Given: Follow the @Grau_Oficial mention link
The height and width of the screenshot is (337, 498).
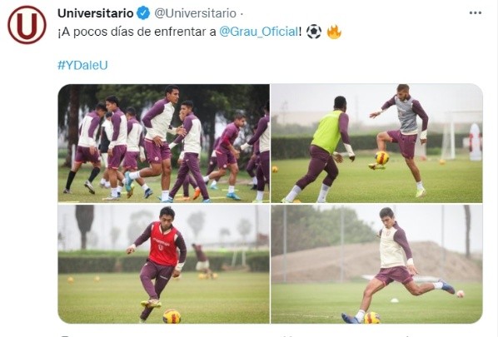Looking at the screenshot, I should coord(259,32).
